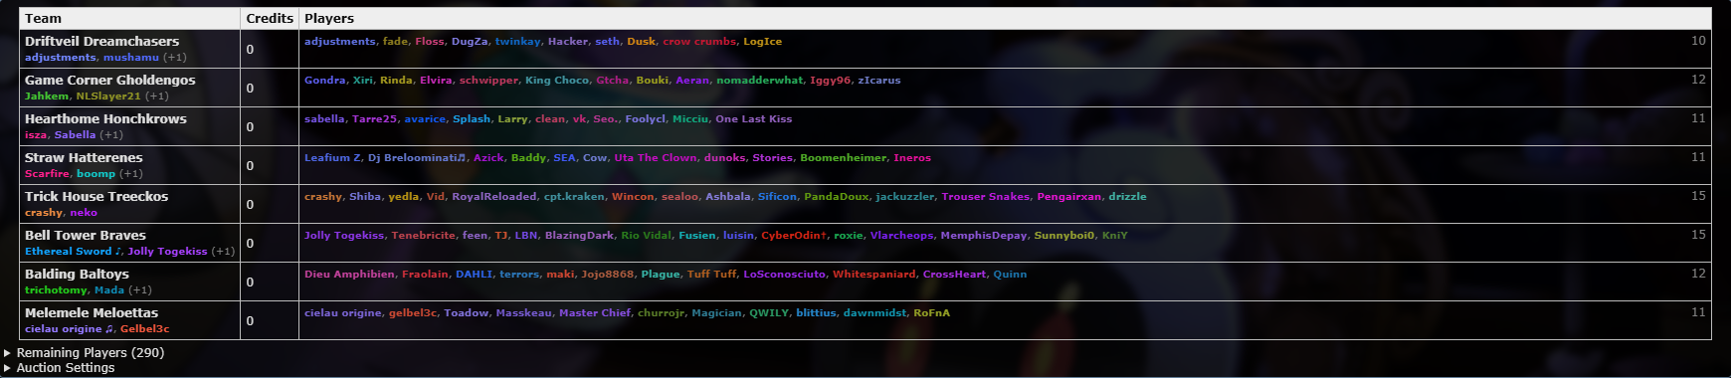Click player Gondra in Game Corner Gholdengos
1731x378 pixels.
coord(325,81)
